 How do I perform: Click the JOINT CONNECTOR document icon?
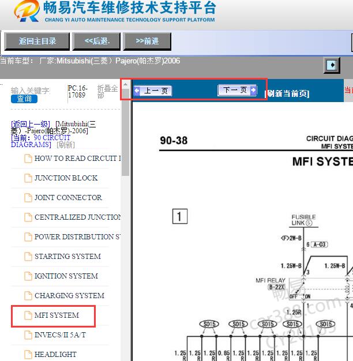point(28,198)
